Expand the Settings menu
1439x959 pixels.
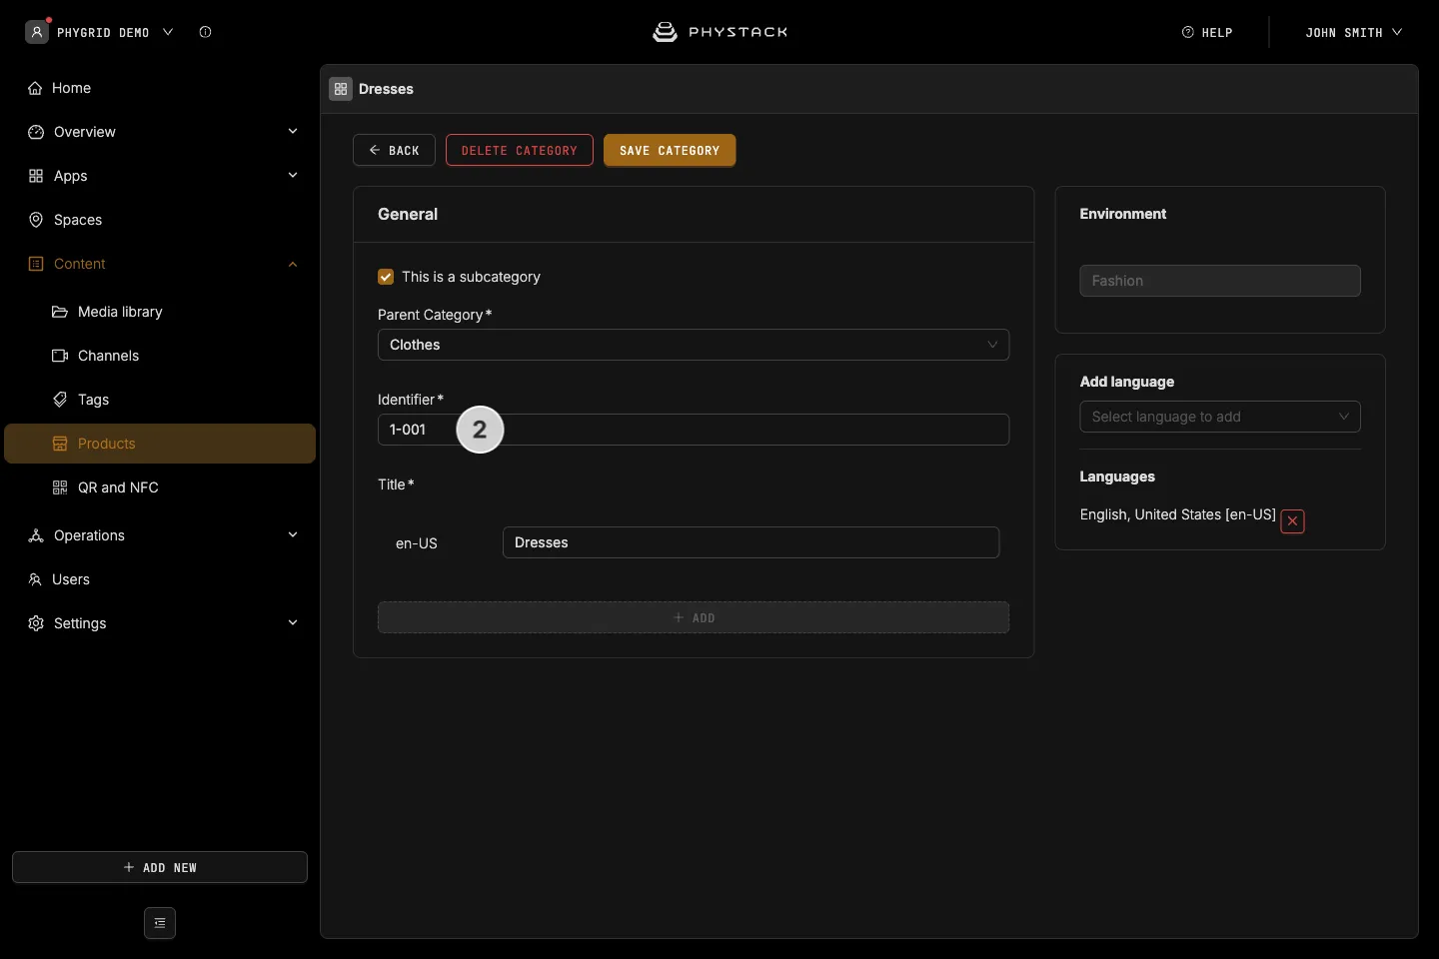pos(160,623)
